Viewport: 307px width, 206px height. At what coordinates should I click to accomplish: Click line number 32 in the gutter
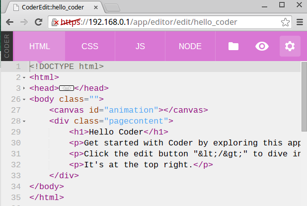pyautogui.click(x=16, y=165)
